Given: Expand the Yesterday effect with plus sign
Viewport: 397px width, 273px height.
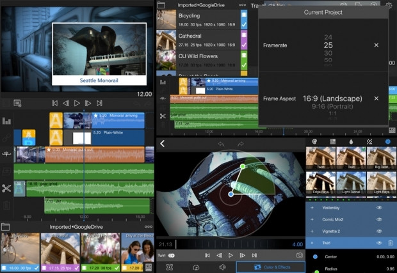Looking at the screenshot, I should [312, 208].
